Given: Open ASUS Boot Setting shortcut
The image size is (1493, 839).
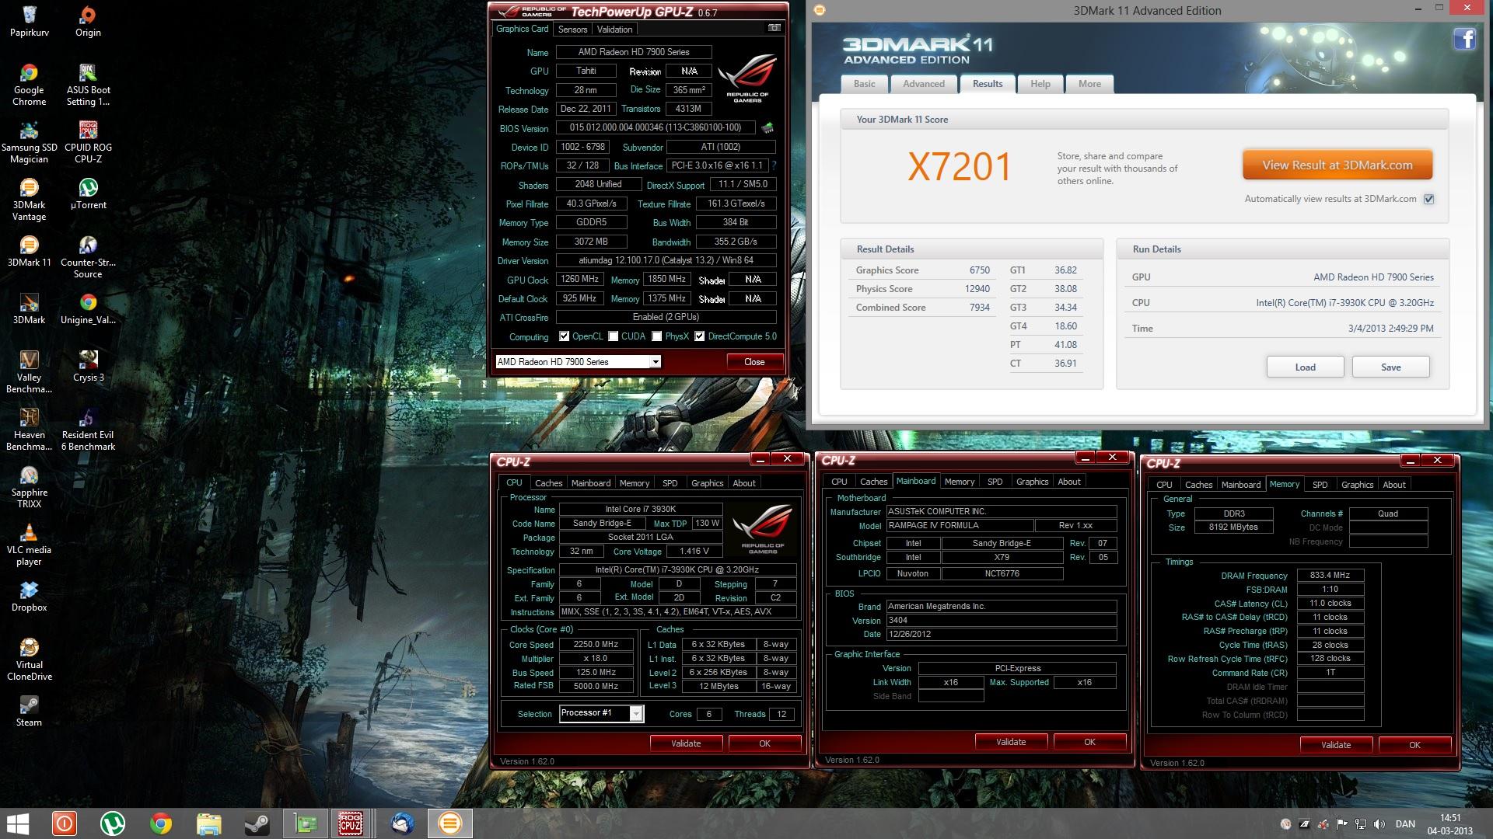Looking at the screenshot, I should (x=88, y=84).
